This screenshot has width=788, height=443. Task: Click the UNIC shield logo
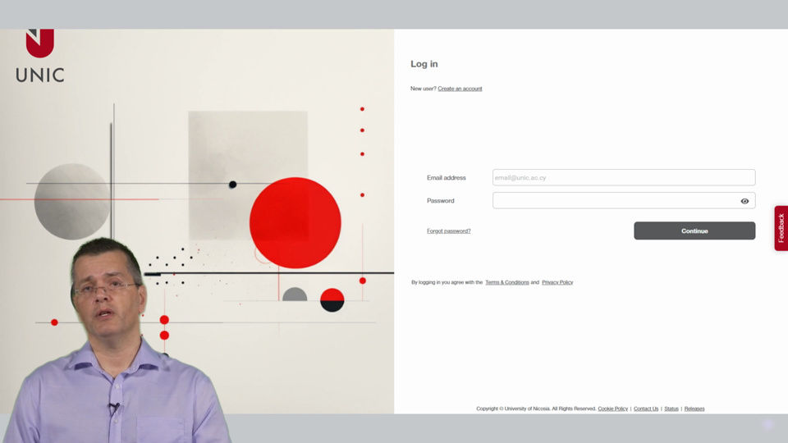pyautogui.click(x=39, y=43)
